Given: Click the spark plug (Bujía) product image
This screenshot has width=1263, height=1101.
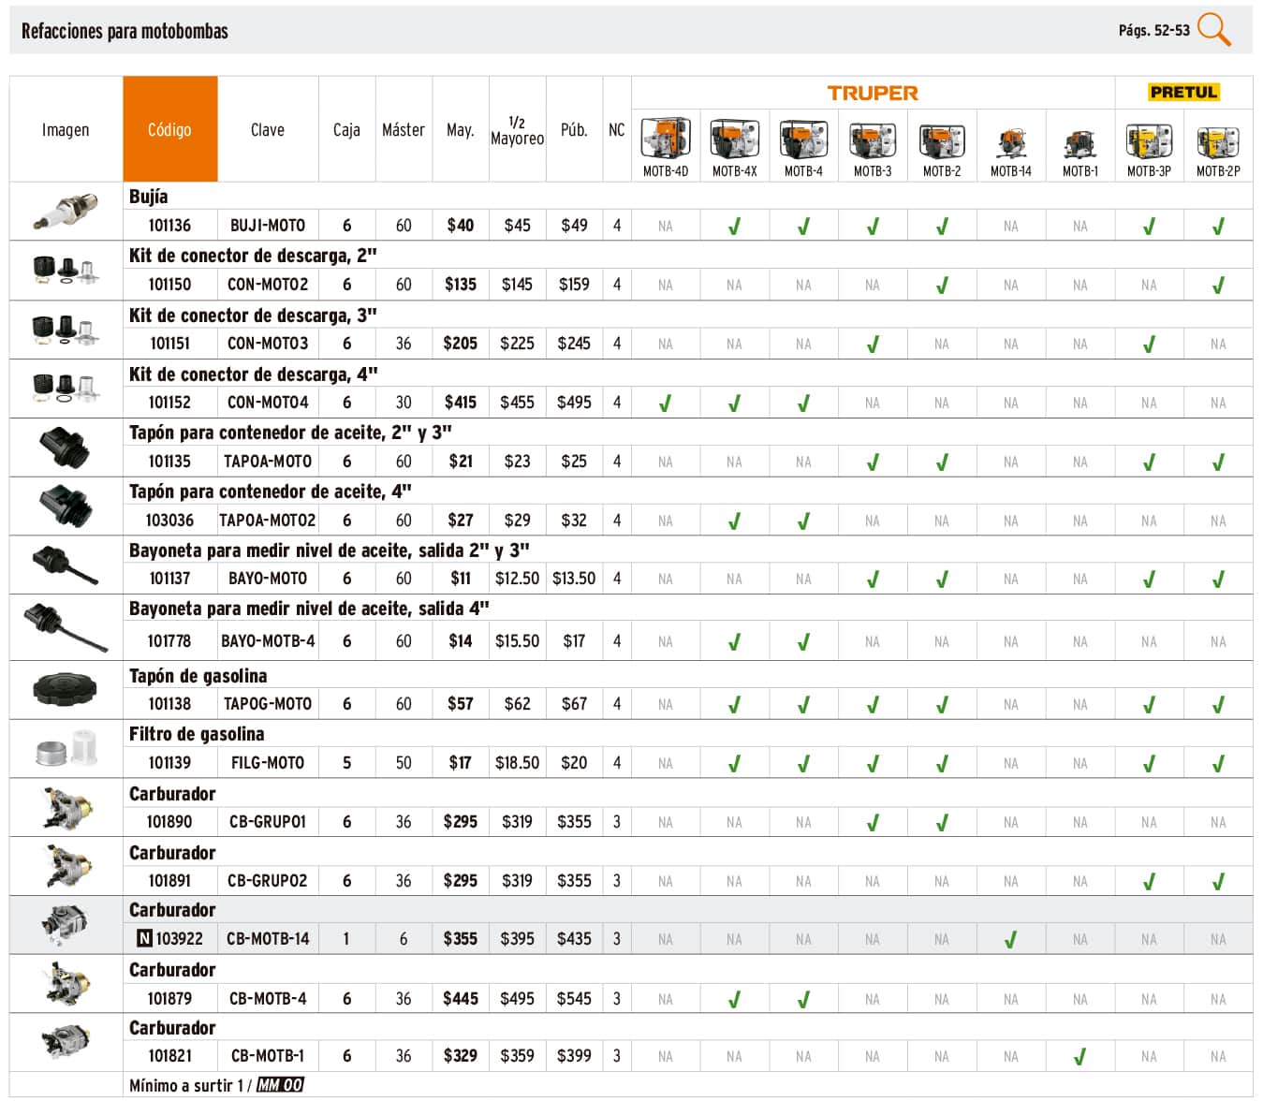Looking at the screenshot, I should (x=66, y=212).
